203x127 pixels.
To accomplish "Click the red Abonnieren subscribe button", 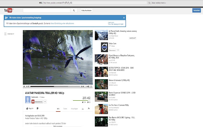I will tap(37, 102).
